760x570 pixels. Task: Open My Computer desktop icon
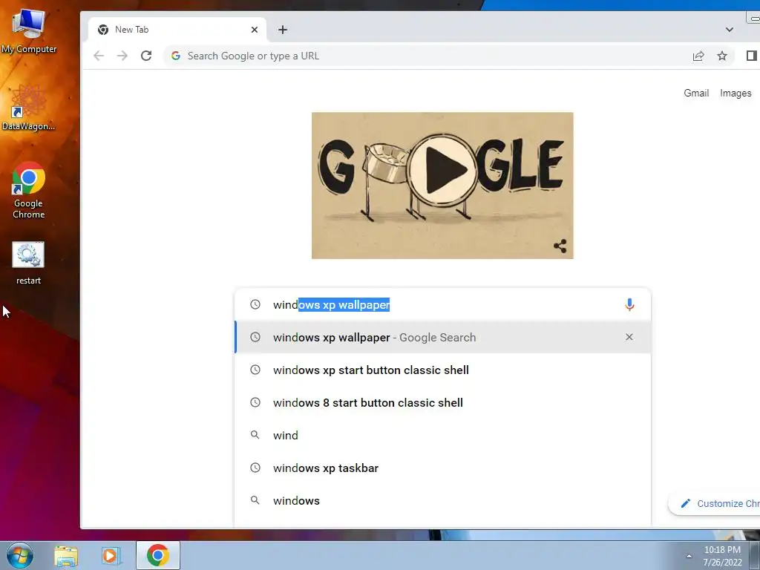click(29, 31)
